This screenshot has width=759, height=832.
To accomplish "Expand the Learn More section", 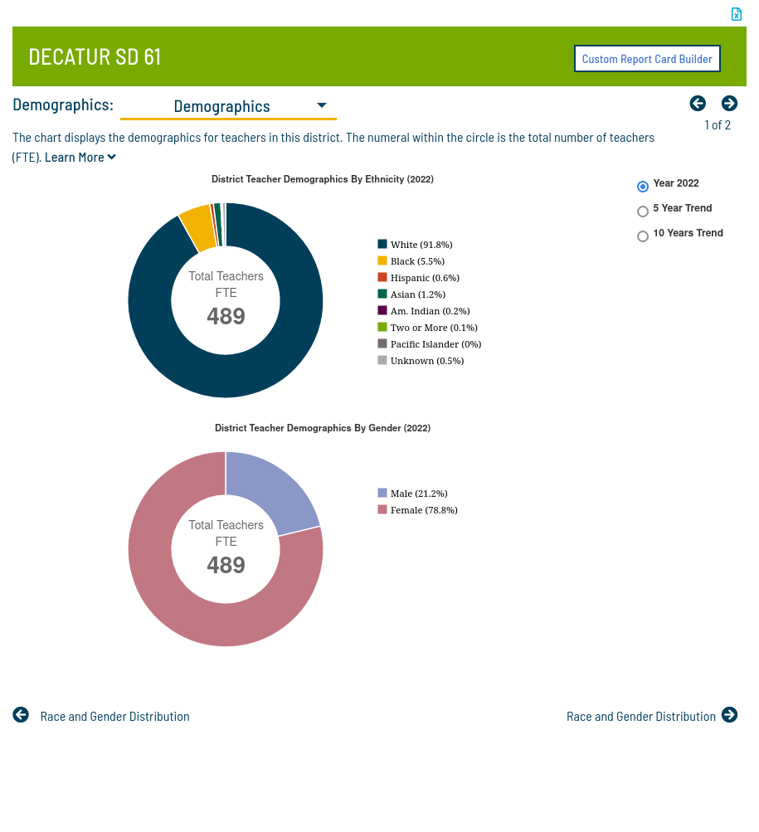I will point(80,158).
